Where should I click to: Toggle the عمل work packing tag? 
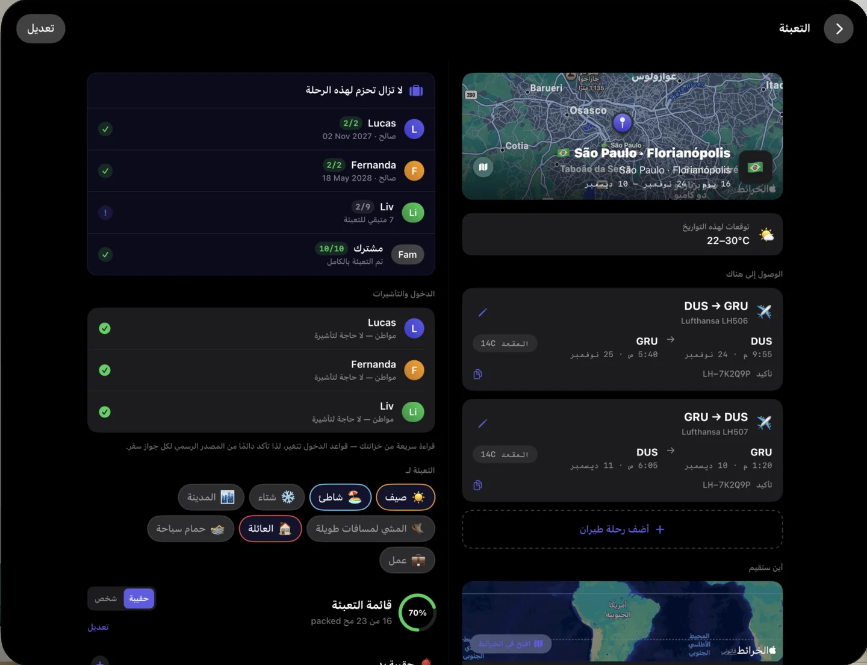pyautogui.click(x=407, y=560)
